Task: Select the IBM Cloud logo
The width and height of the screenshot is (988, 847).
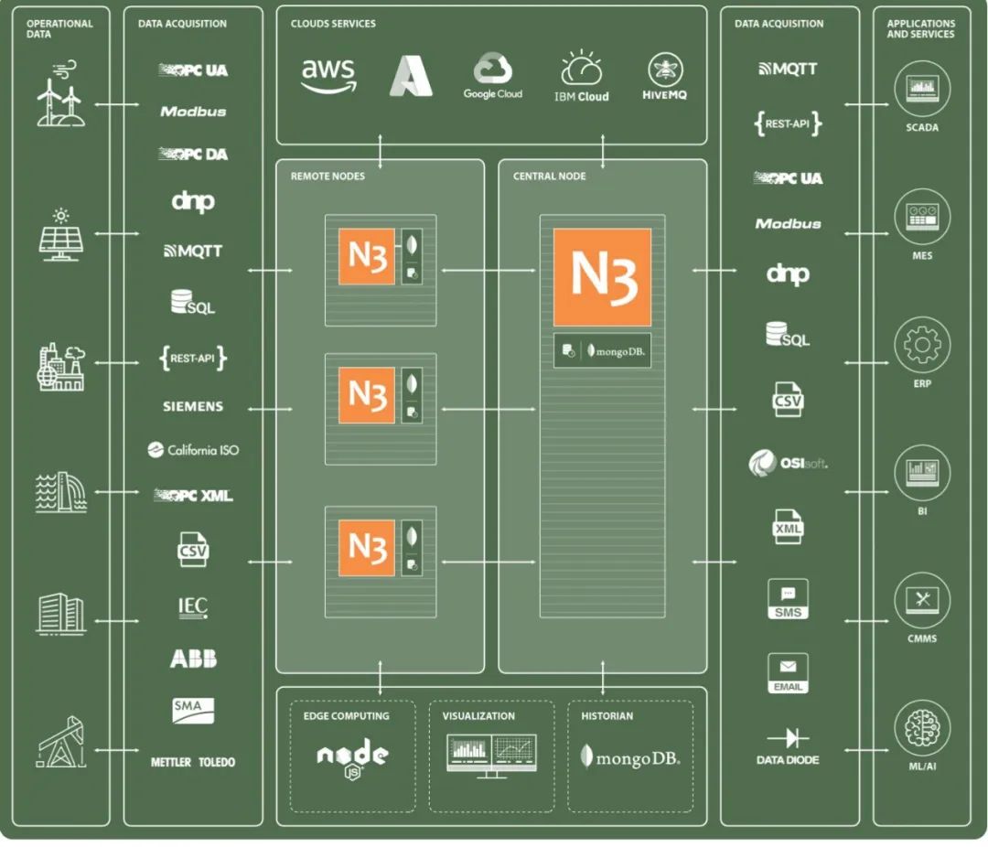Action: [x=581, y=76]
